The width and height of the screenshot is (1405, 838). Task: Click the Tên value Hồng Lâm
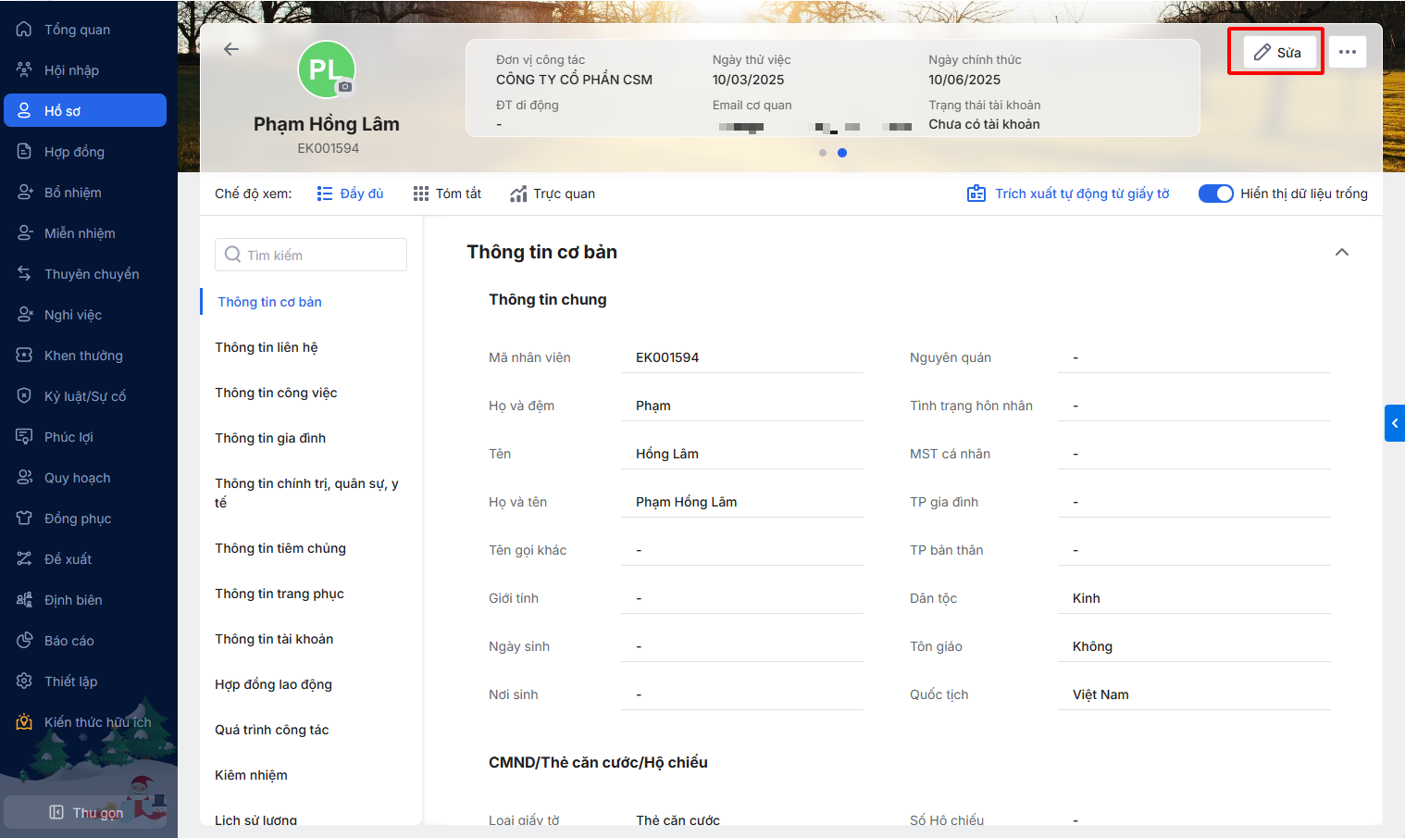click(667, 454)
